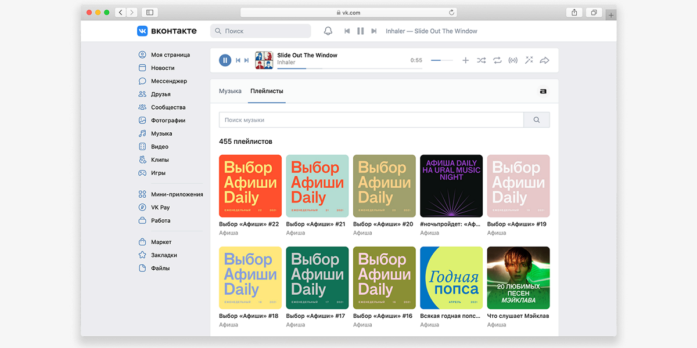Open playlist cover Выбор «Афиши» #21
Screen dimensions: 697x348
(318, 186)
